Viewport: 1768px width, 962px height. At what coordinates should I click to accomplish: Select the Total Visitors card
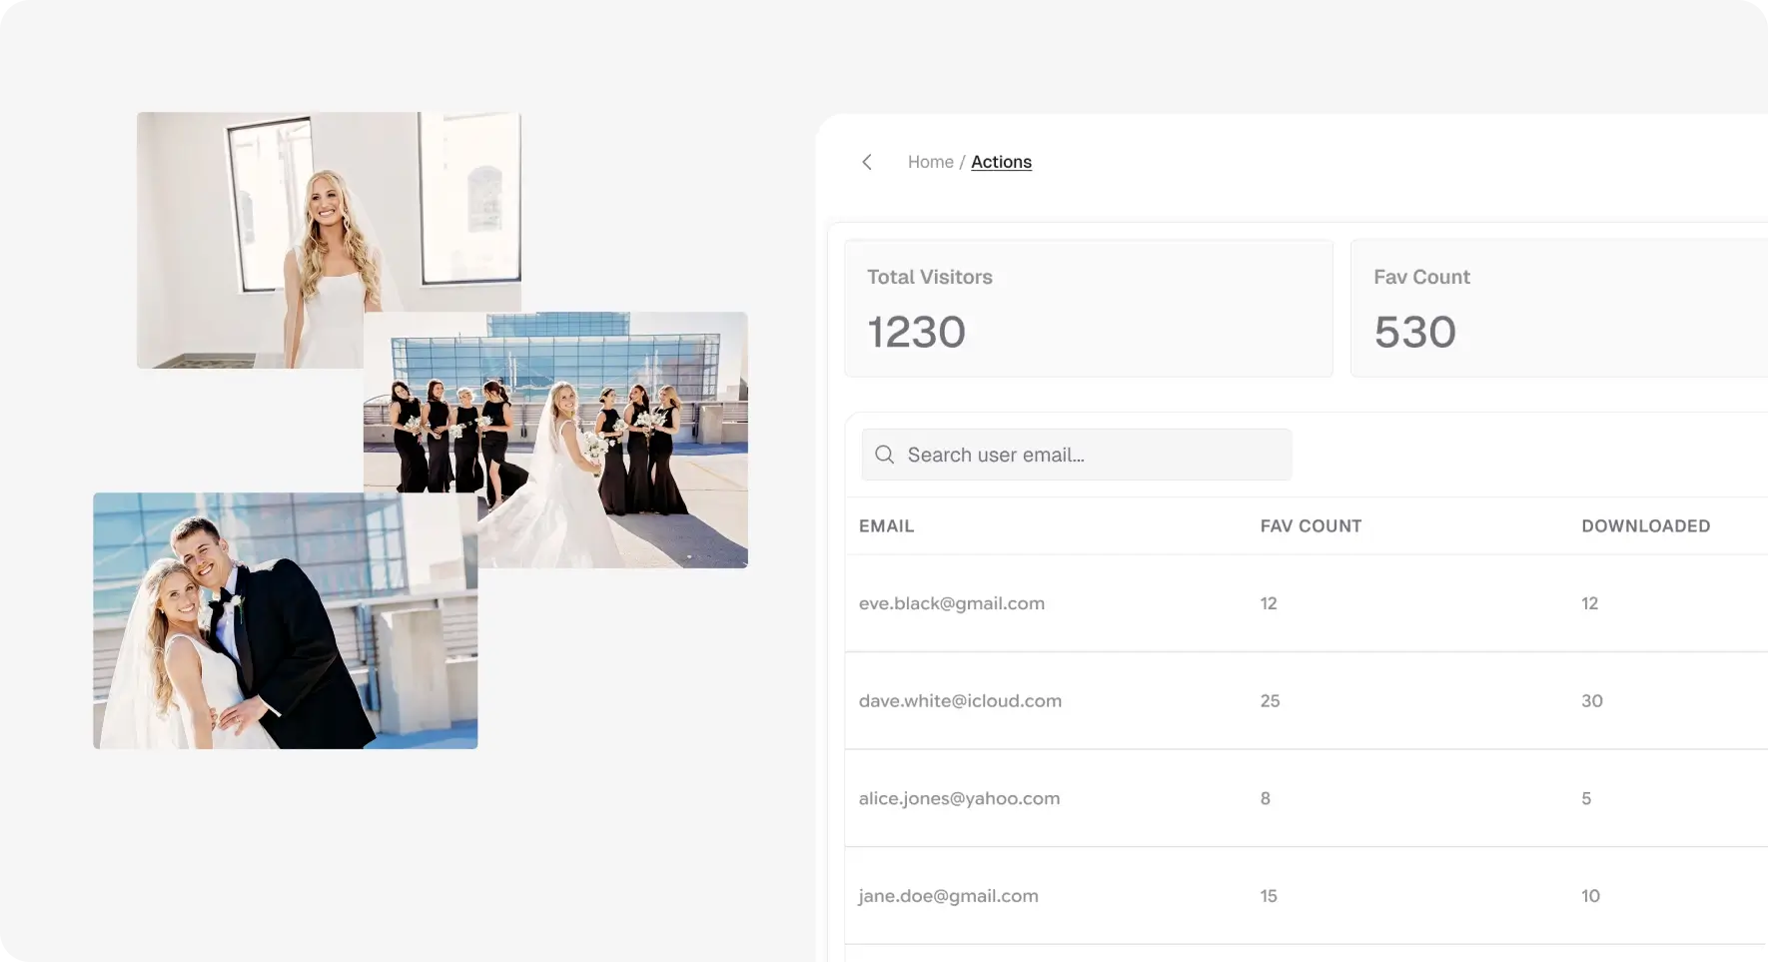tap(1089, 308)
